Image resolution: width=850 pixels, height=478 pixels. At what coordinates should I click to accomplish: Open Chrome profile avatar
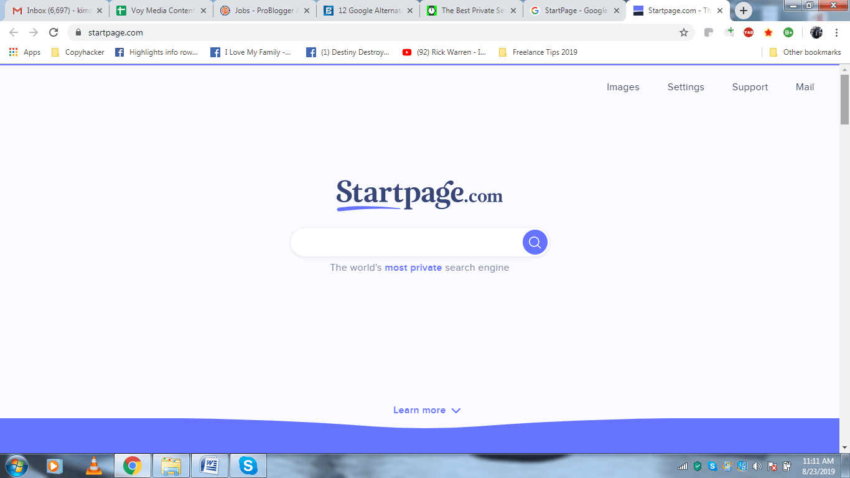coord(816,32)
